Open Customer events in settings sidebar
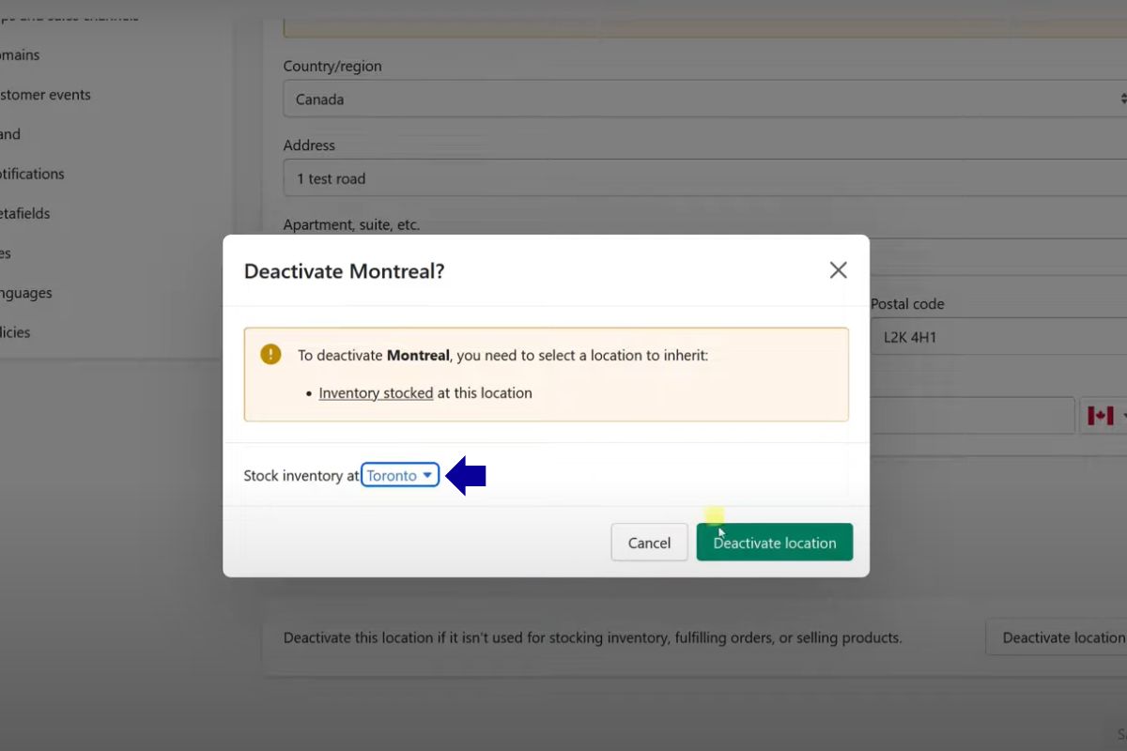Screen dimensions: 1127x751 (x=43, y=95)
